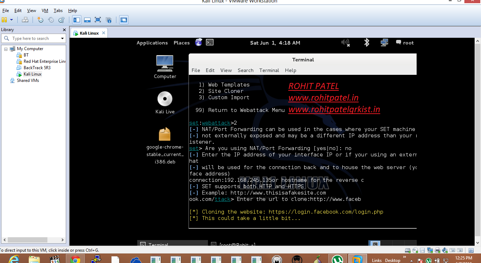The width and height of the screenshot is (481, 263).
Task: Open the VMware VM menu
Action: (45, 11)
